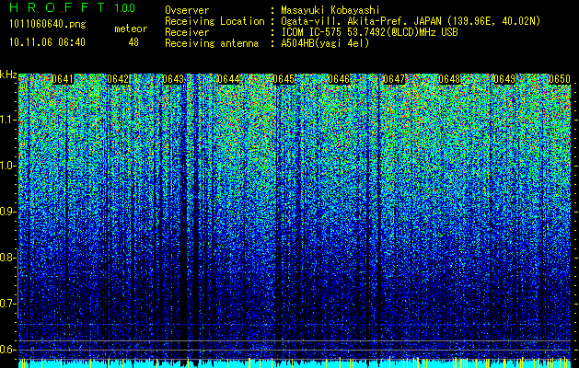
Task: Click the 0649 time marker label
Action: 504,79
